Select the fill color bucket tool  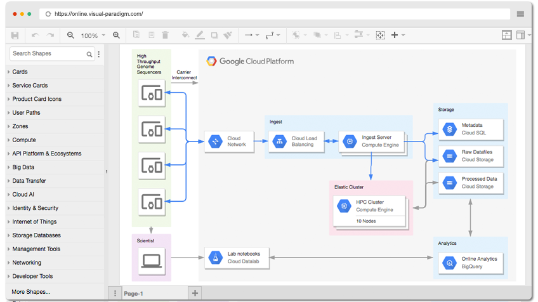point(185,35)
